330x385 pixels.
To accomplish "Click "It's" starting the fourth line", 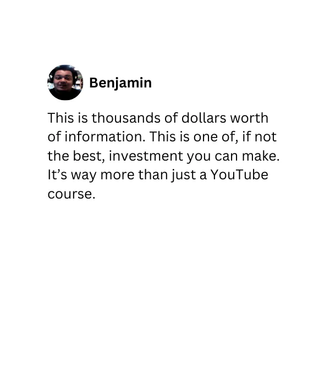I will tap(57, 175).
